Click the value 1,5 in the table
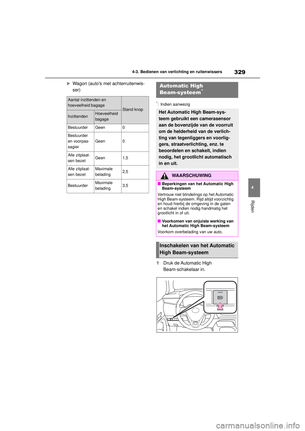 (x=125, y=158)
